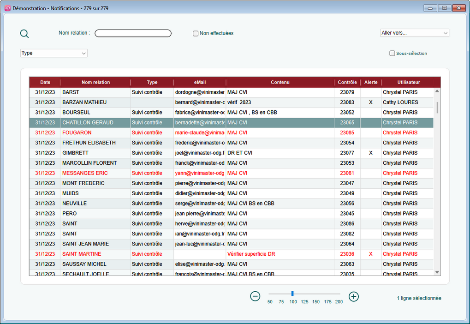The width and height of the screenshot is (470, 324).
Task: Sort by Nom relation column header
Action: pyautogui.click(x=95, y=82)
